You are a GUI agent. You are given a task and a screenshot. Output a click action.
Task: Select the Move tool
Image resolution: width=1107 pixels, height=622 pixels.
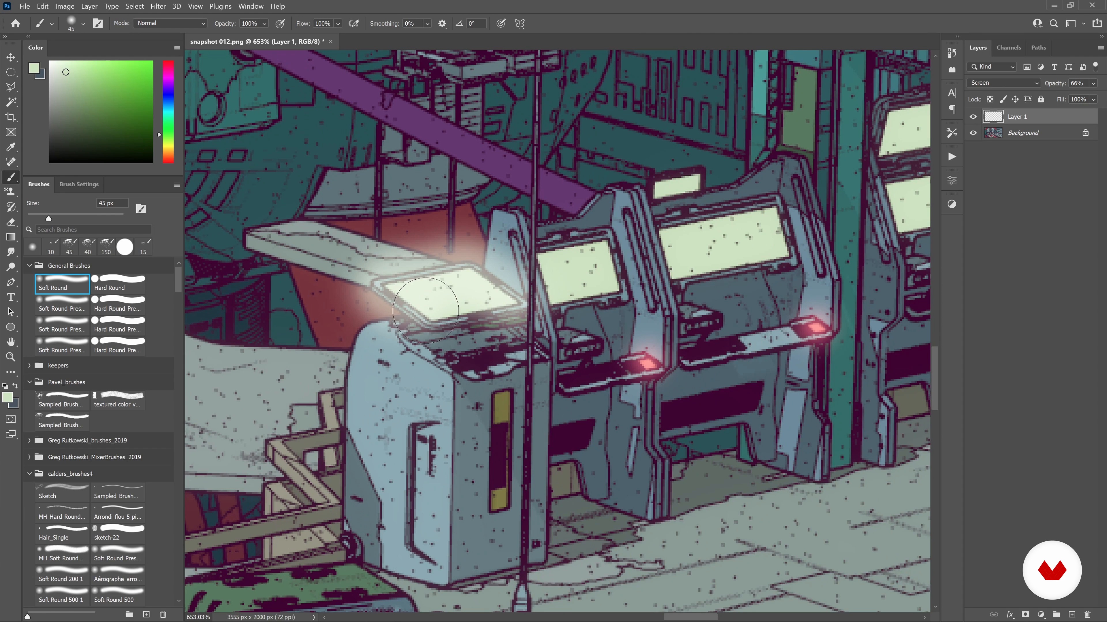click(x=11, y=57)
